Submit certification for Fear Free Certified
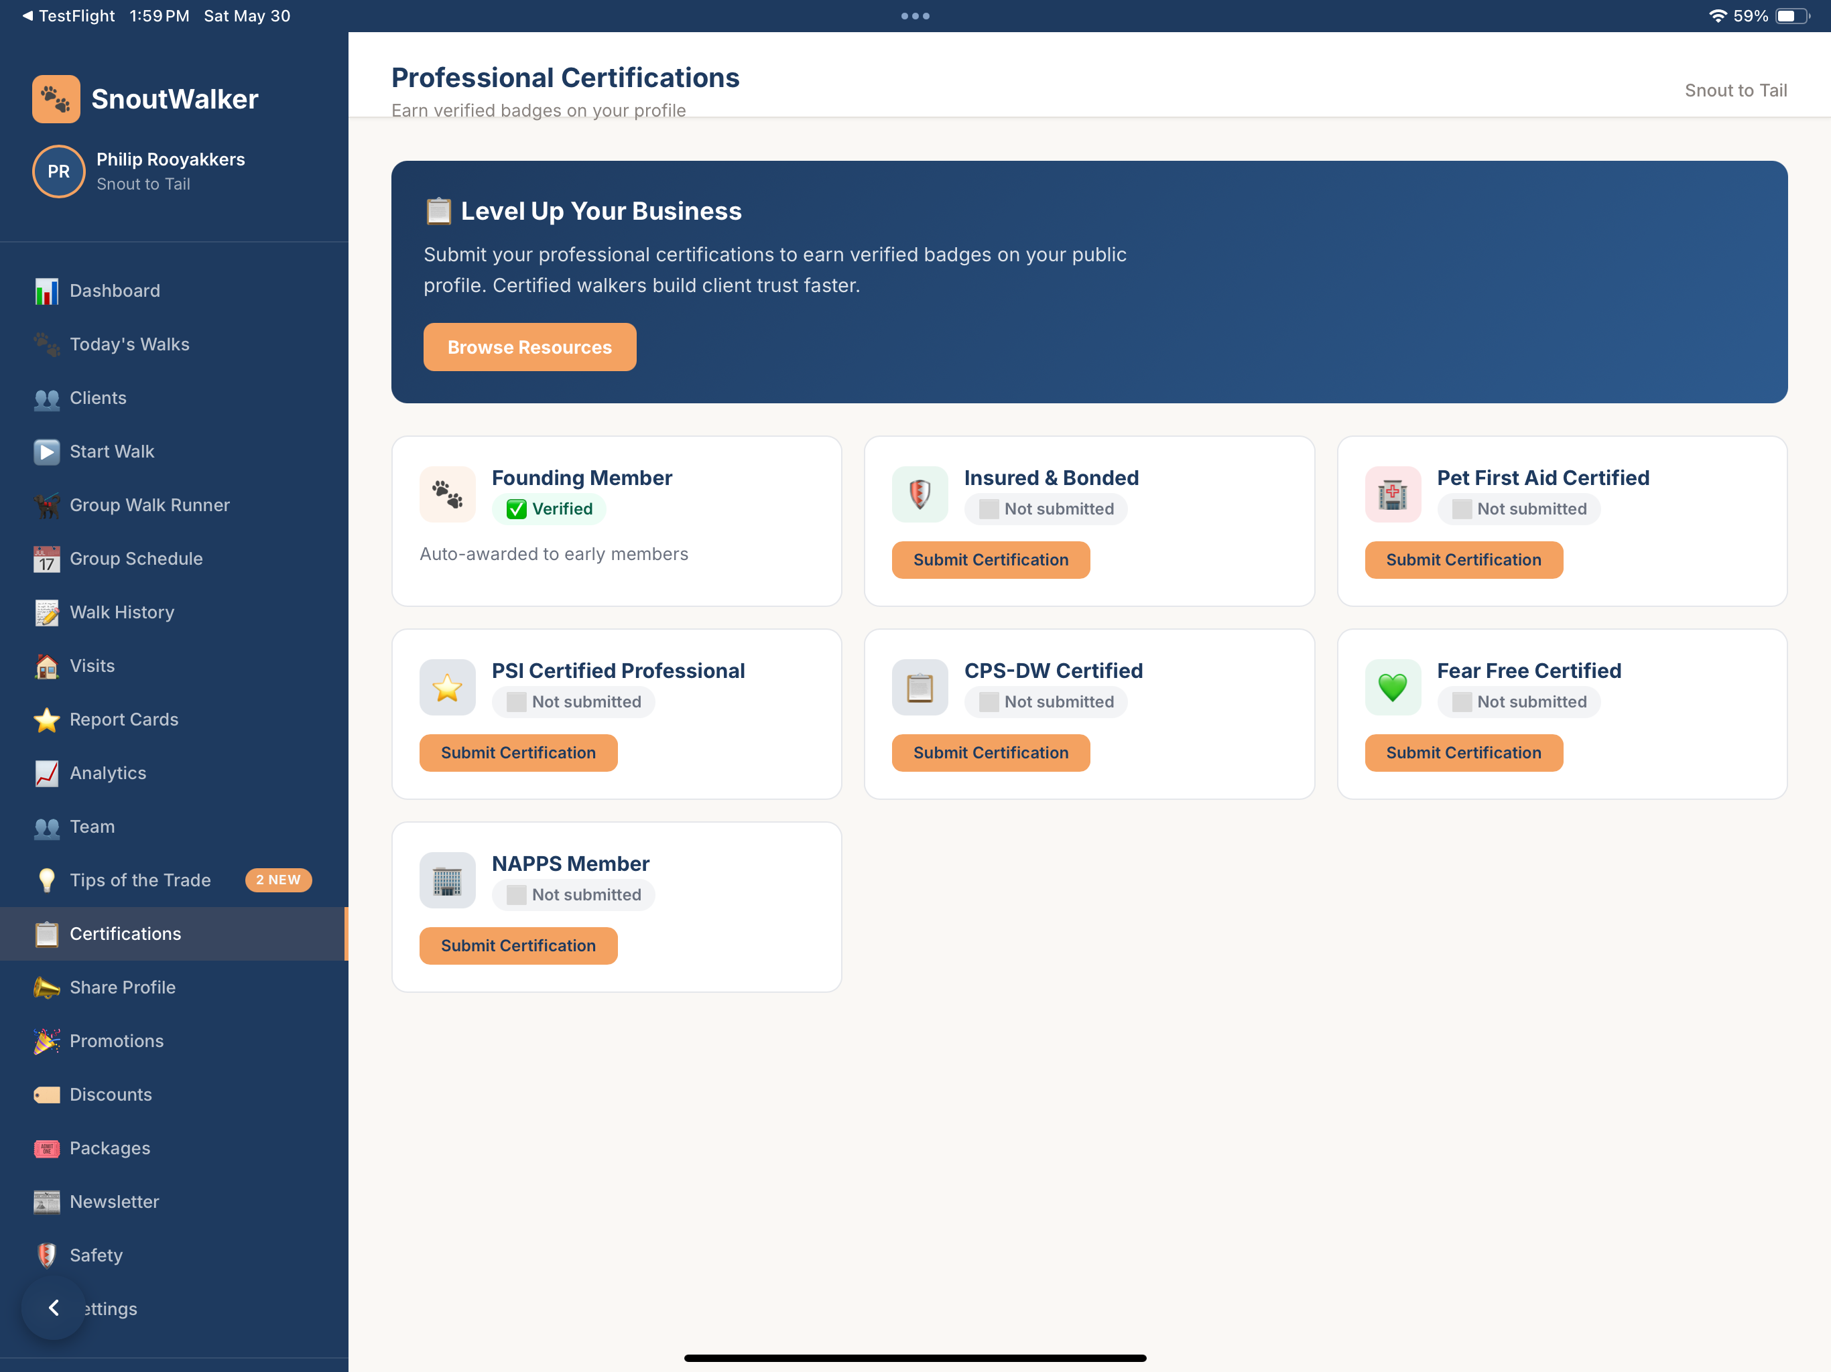The width and height of the screenshot is (1831, 1372). pos(1464,753)
